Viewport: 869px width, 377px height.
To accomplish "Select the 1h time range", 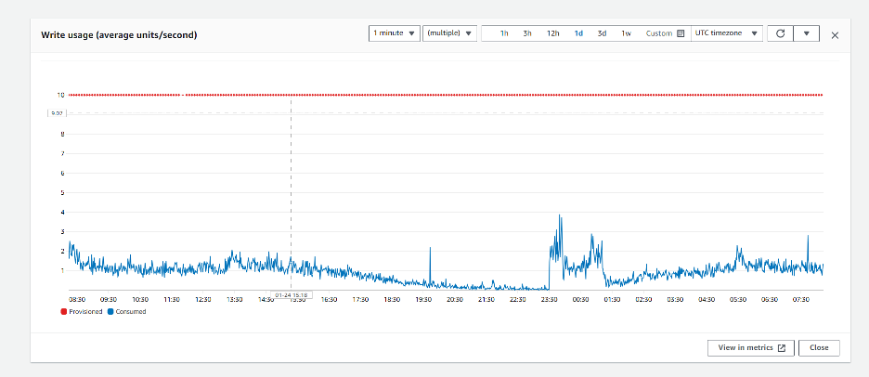I will 504,33.
